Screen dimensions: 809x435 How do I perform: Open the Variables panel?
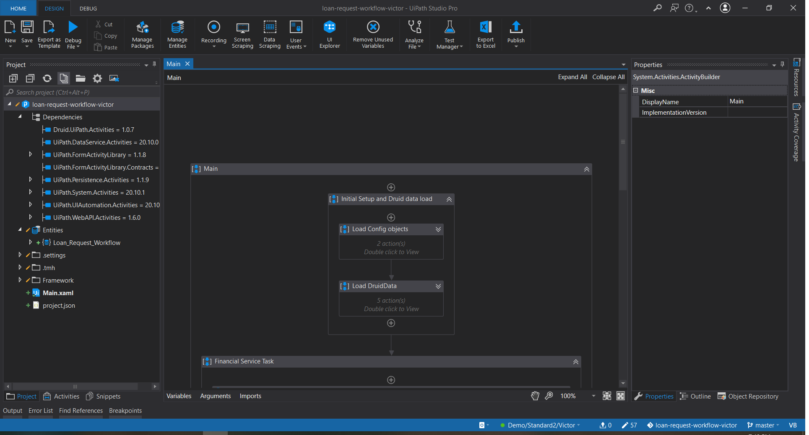[x=179, y=396]
